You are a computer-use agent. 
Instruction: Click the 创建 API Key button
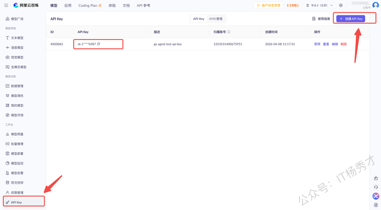(x=351, y=19)
